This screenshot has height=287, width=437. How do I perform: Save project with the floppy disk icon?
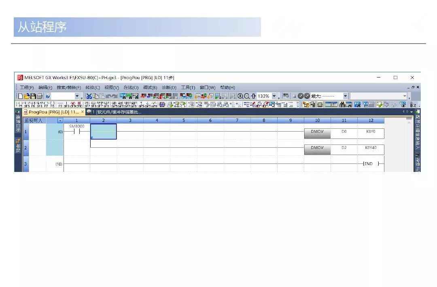point(33,96)
